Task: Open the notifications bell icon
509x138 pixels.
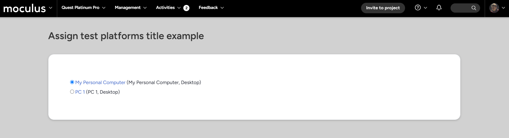Action: [x=439, y=8]
